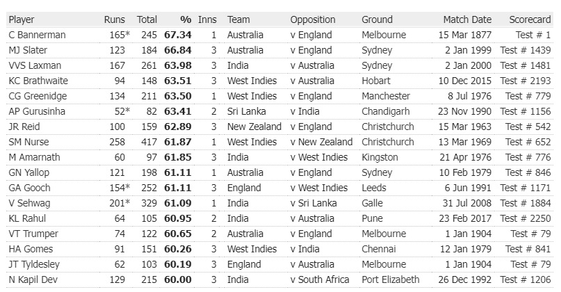
Task: Open scorecard Test # 1439
Action: click(525, 50)
